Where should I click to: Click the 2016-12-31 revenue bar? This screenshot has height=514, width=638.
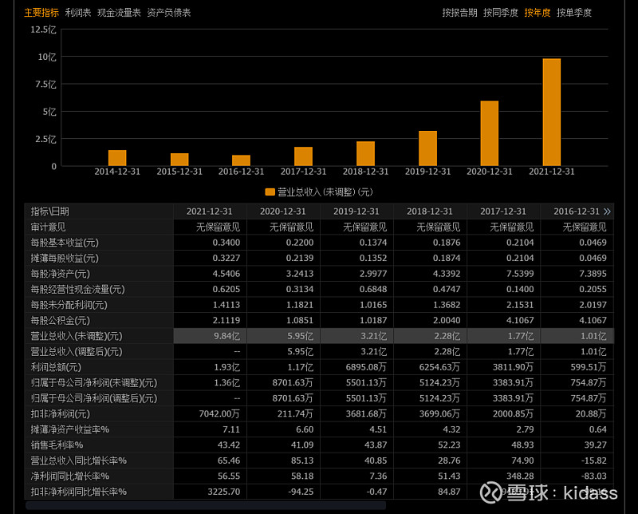242,160
